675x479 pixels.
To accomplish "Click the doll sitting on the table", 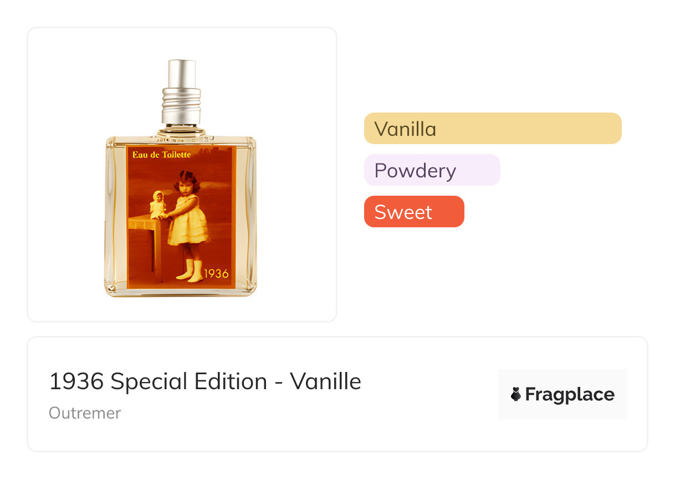I will tap(158, 205).
